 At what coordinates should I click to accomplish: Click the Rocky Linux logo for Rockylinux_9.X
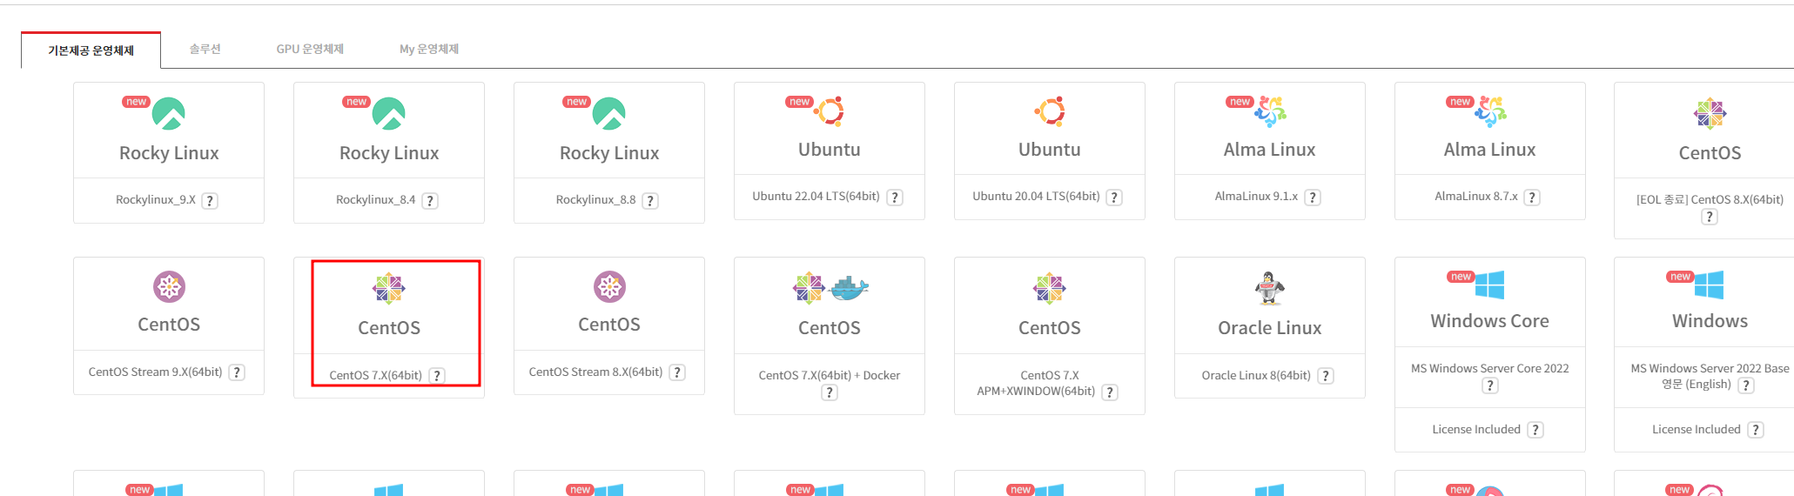tap(169, 114)
